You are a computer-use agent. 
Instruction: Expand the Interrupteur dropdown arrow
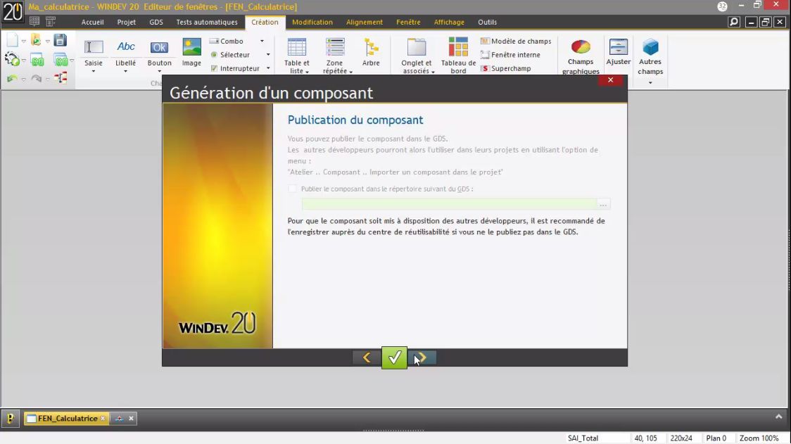point(268,68)
